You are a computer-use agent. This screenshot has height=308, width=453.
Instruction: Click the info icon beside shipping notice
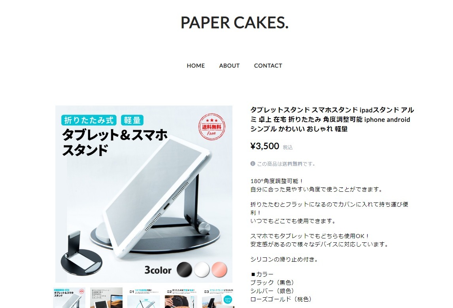click(253, 164)
